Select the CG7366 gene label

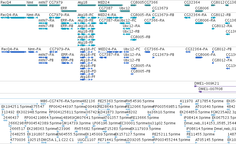[x=151, y=2]
